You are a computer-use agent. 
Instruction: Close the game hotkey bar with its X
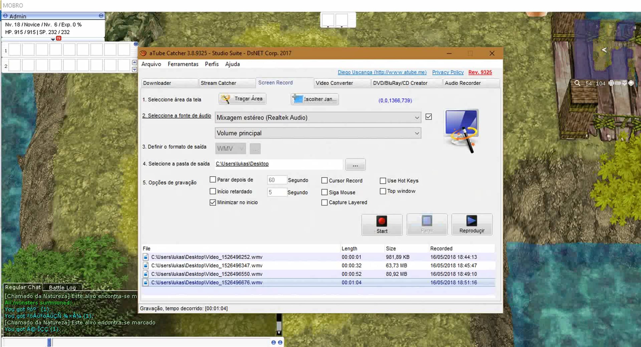[136, 44]
